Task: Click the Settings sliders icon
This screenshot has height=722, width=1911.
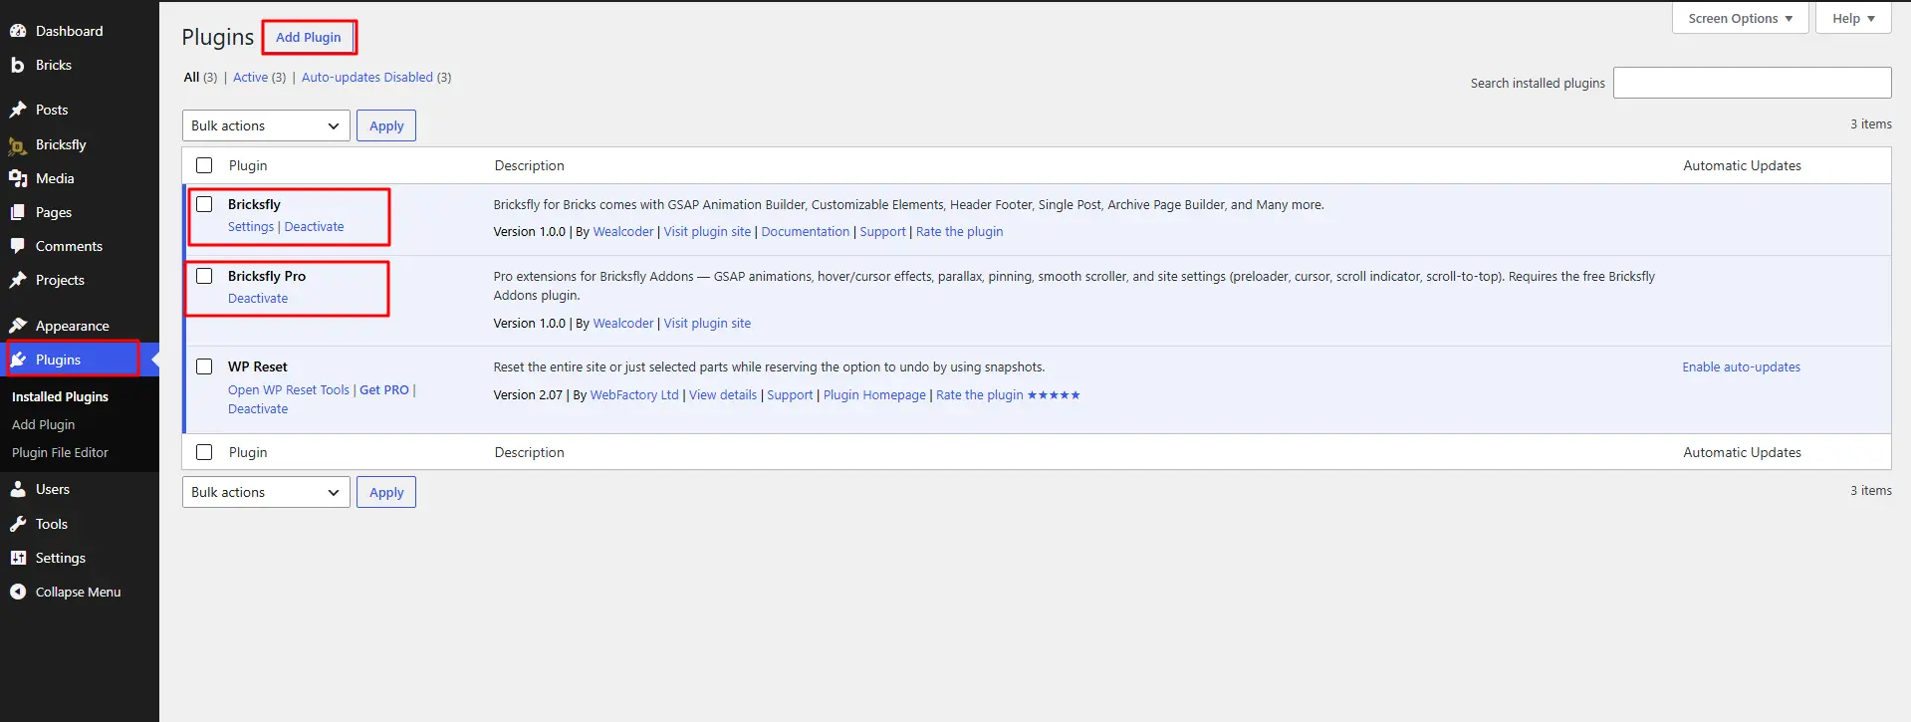Action: pos(17,558)
